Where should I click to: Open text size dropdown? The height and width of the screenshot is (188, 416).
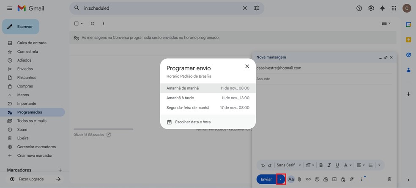[x=309, y=165]
